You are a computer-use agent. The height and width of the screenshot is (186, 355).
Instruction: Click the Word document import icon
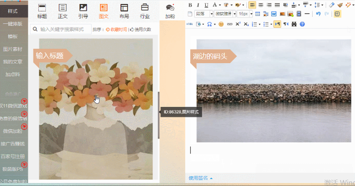click(x=274, y=14)
